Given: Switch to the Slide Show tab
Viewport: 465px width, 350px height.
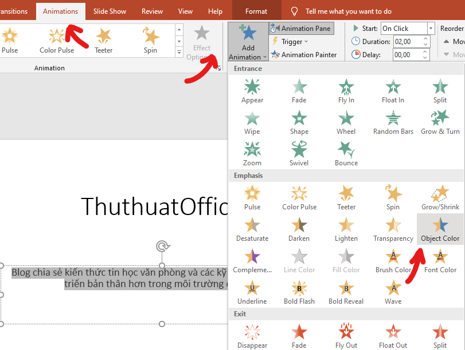Looking at the screenshot, I should pyautogui.click(x=109, y=10).
